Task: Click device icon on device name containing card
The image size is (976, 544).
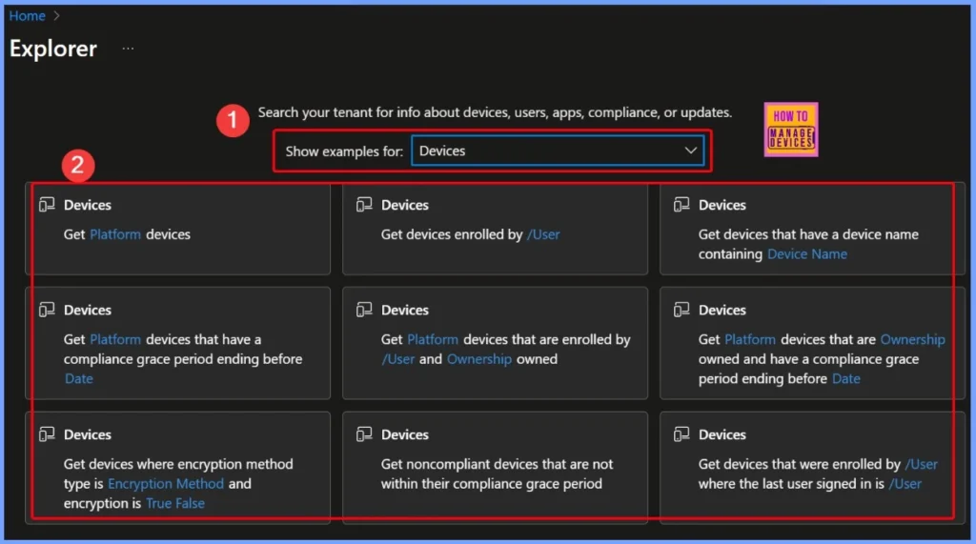Action: click(681, 204)
